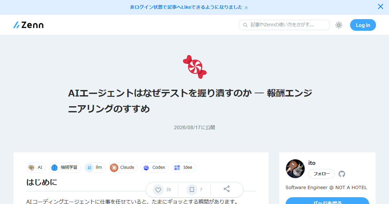Open ito's GitHub profile icon
This screenshot has width=389, height=204.
click(342, 174)
